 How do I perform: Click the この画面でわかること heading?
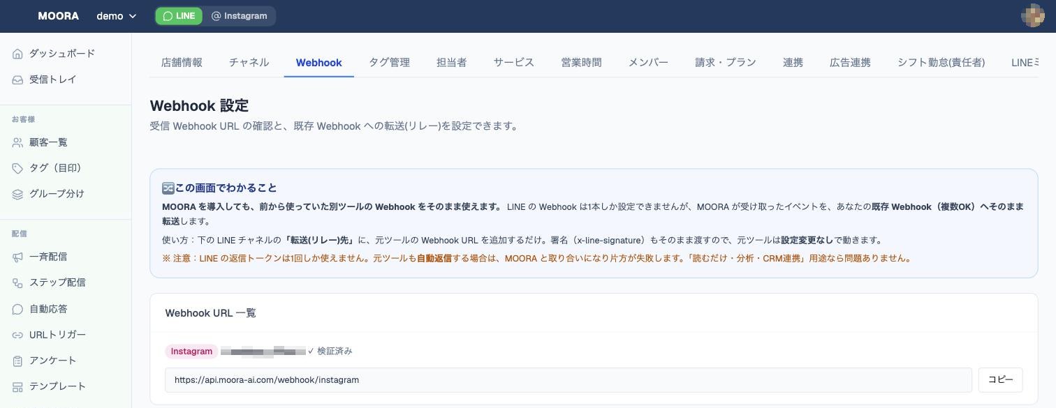coord(226,188)
